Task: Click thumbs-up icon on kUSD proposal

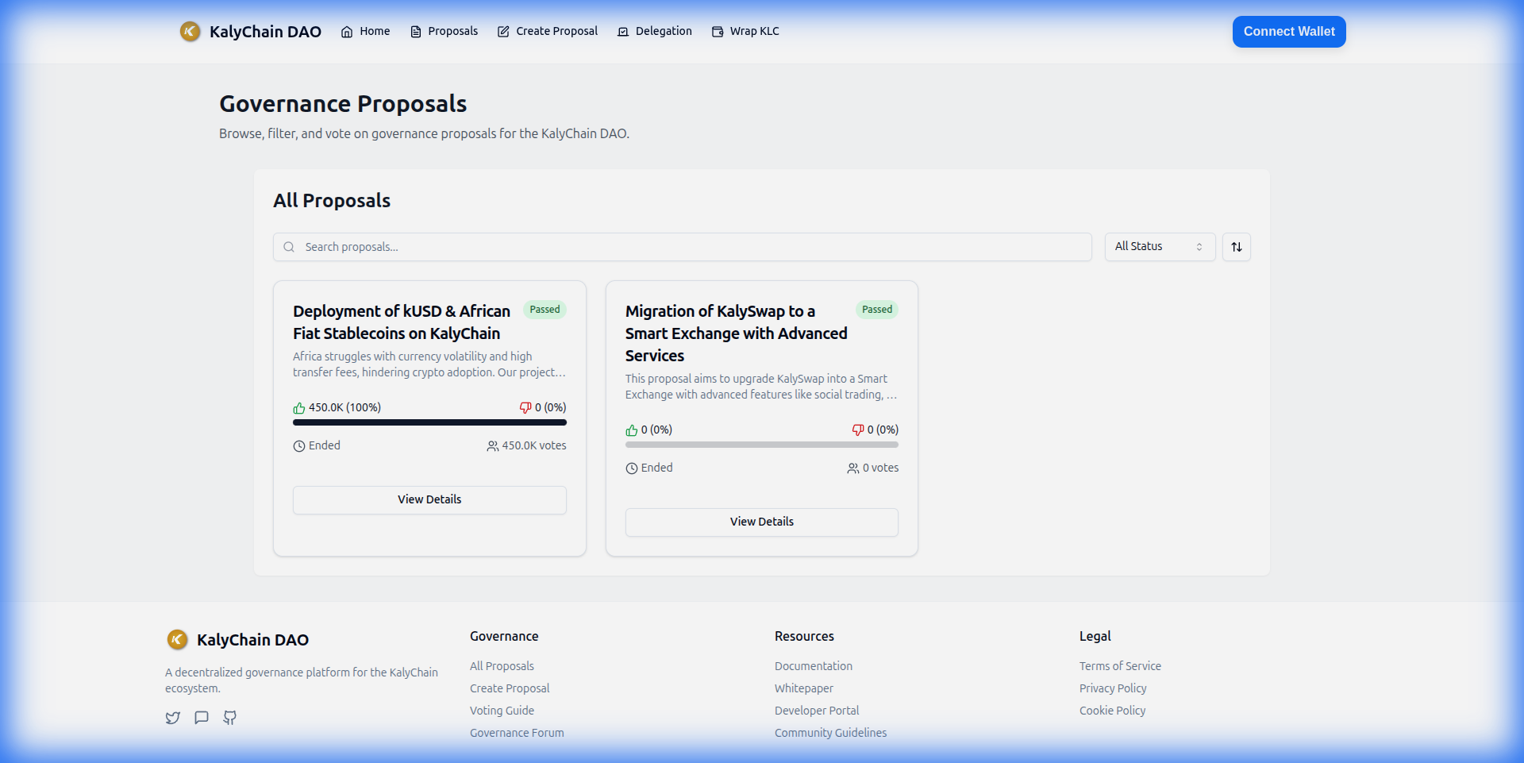Action: pyautogui.click(x=299, y=408)
